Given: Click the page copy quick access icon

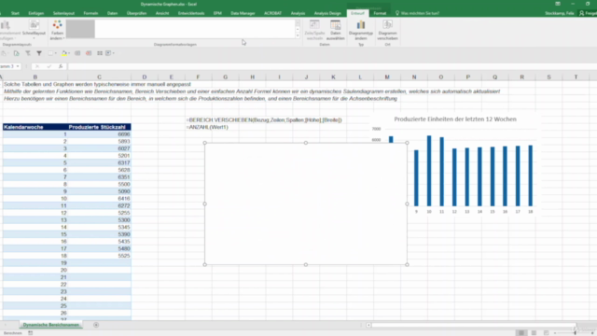Looking at the screenshot, I should point(17,53).
